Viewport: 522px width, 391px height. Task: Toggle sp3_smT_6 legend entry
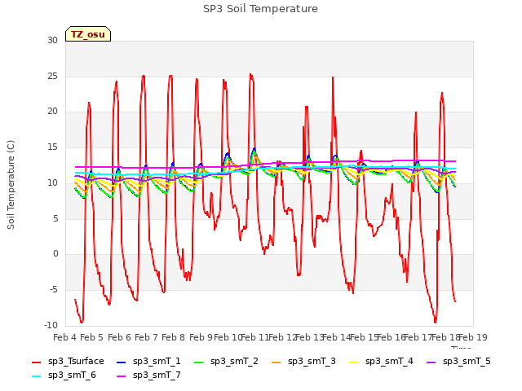(x=64, y=376)
